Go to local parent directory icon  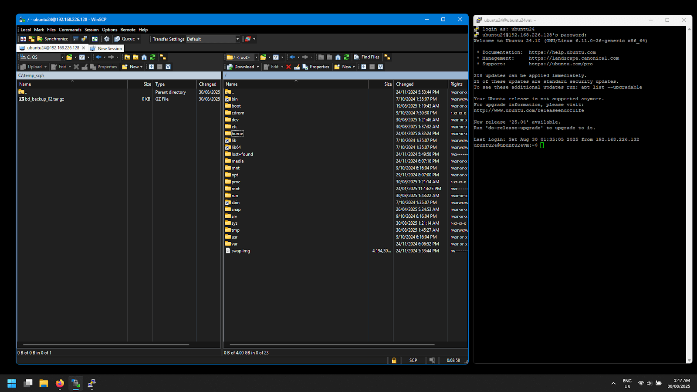click(127, 57)
